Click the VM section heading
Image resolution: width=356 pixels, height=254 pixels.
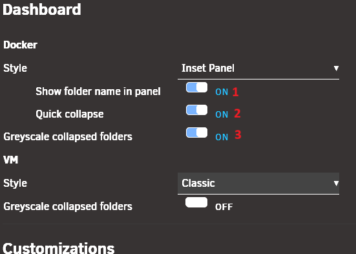pyautogui.click(x=11, y=160)
